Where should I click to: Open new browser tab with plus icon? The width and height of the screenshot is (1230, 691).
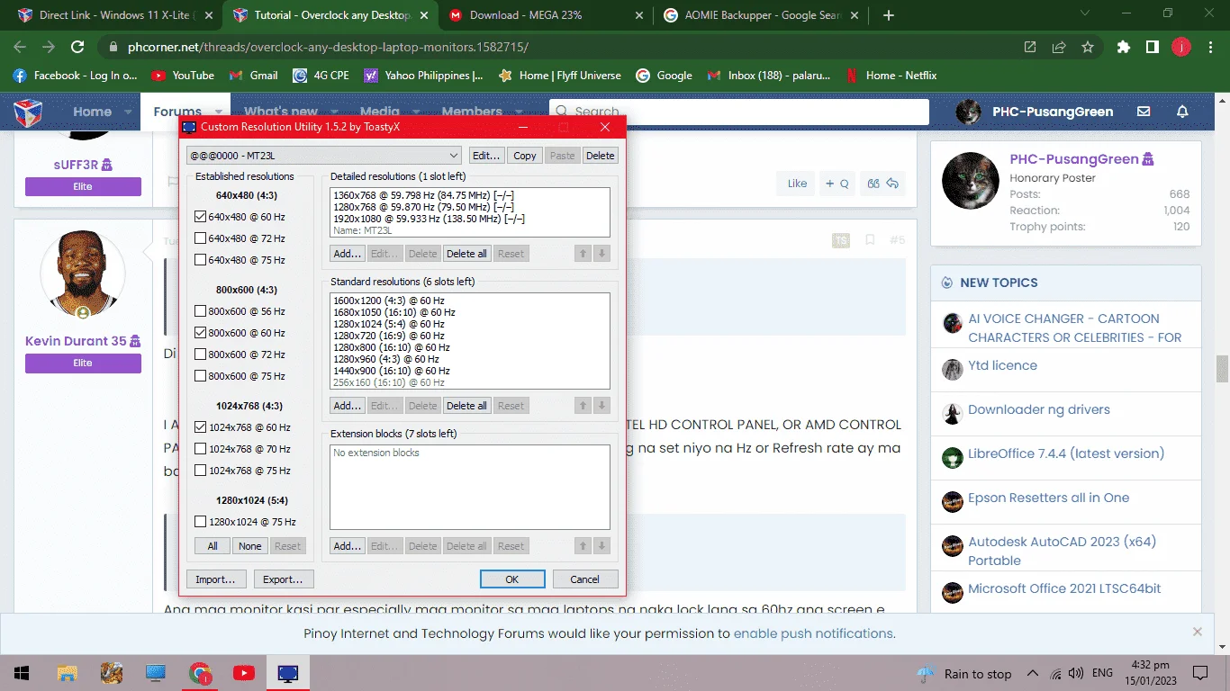(889, 15)
